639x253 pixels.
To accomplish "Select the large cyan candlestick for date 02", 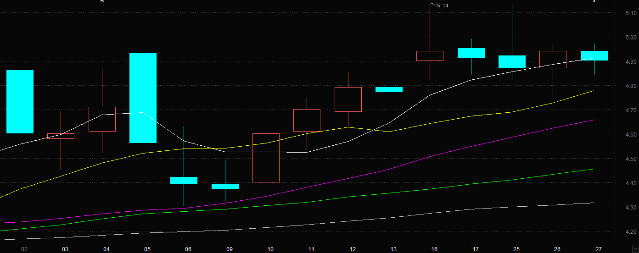I will point(20,102).
